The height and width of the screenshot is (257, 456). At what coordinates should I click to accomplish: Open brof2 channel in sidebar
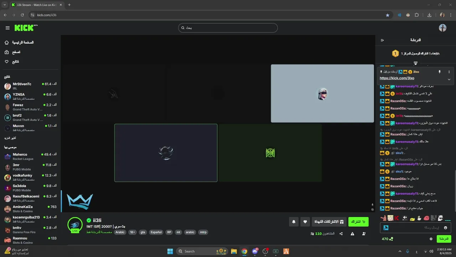tap(30, 117)
